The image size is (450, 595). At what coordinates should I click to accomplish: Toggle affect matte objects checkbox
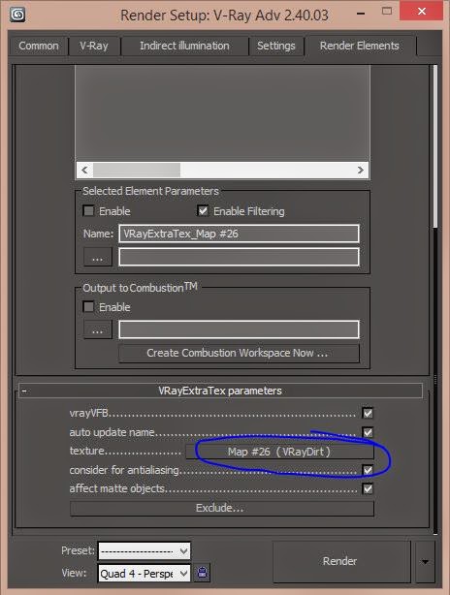click(368, 488)
